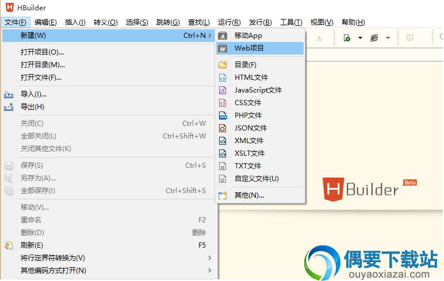Select PHP文件 in the new submenu
444x281 pixels.
pyautogui.click(x=260, y=116)
